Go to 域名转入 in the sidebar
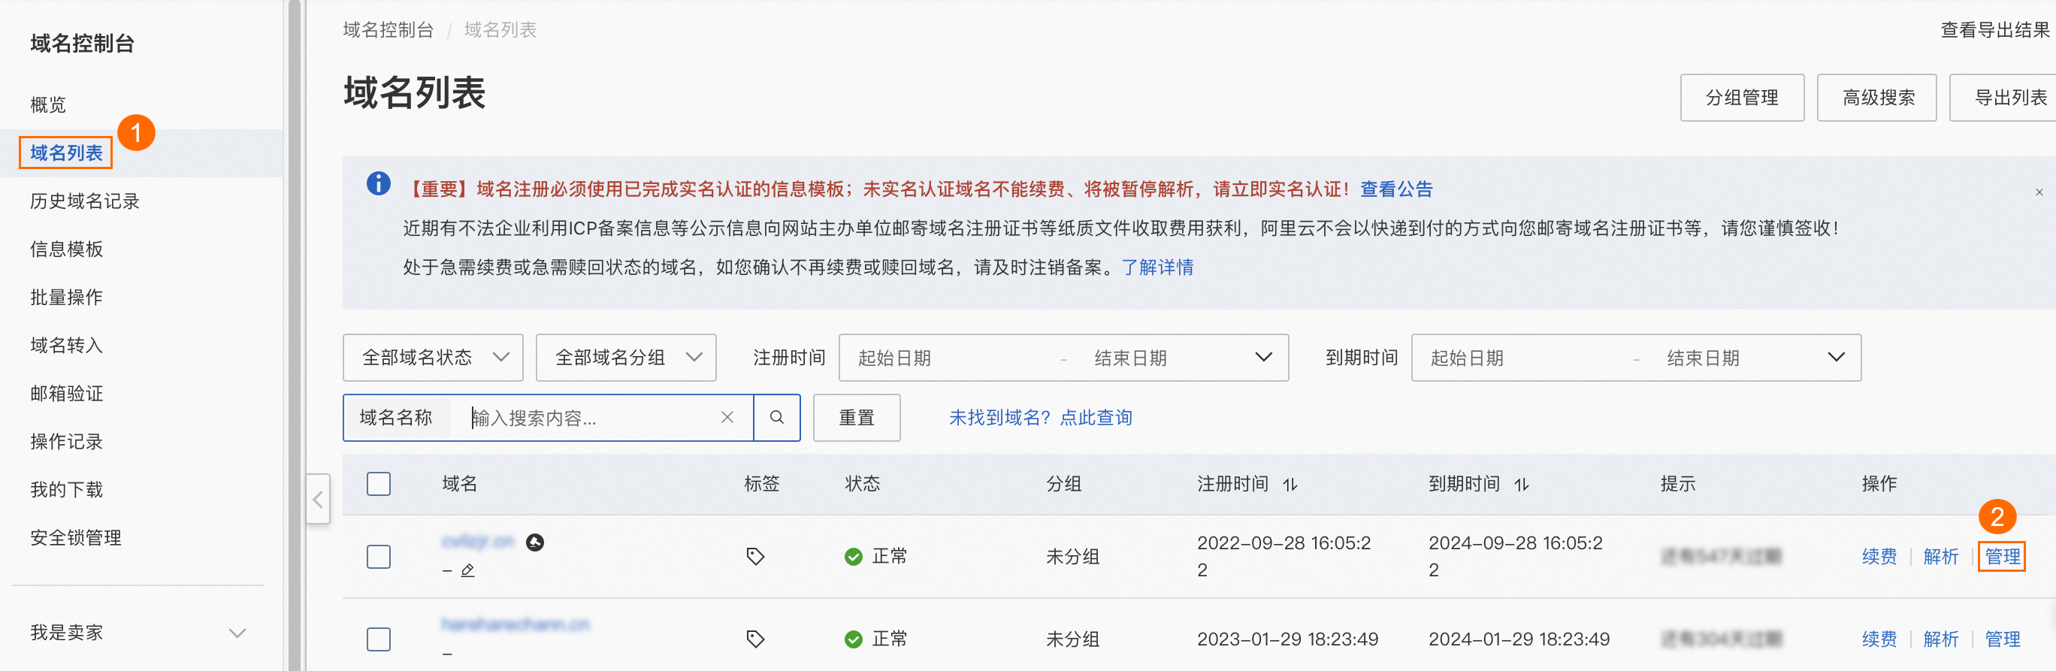Image resolution: width=2056 pixels, height=671 pixels. click(x=66, y=346)
